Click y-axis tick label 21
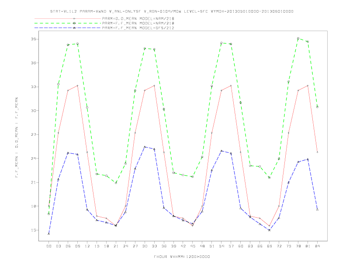 click(x=33, y=183)
